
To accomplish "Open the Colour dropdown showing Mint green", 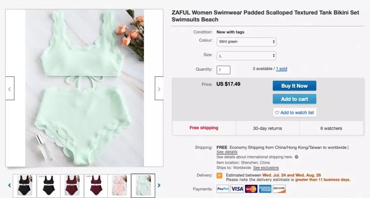I will tap(246, 42).
